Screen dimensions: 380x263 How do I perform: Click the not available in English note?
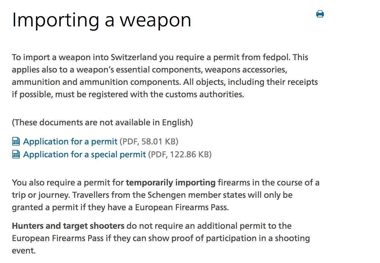coord(102,122)
